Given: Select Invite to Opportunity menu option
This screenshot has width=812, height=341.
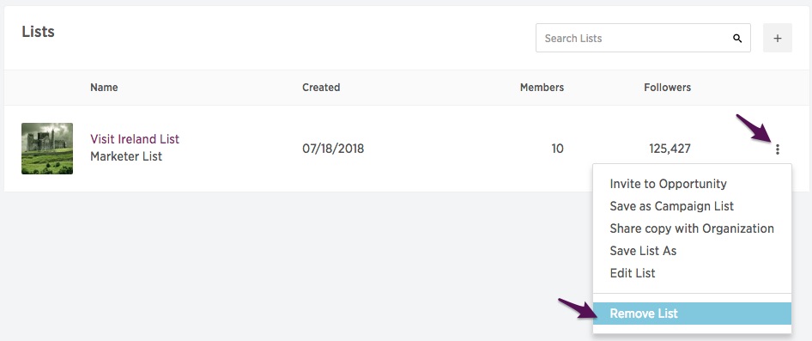Looking at the screenshot, I should pos(668,184).
